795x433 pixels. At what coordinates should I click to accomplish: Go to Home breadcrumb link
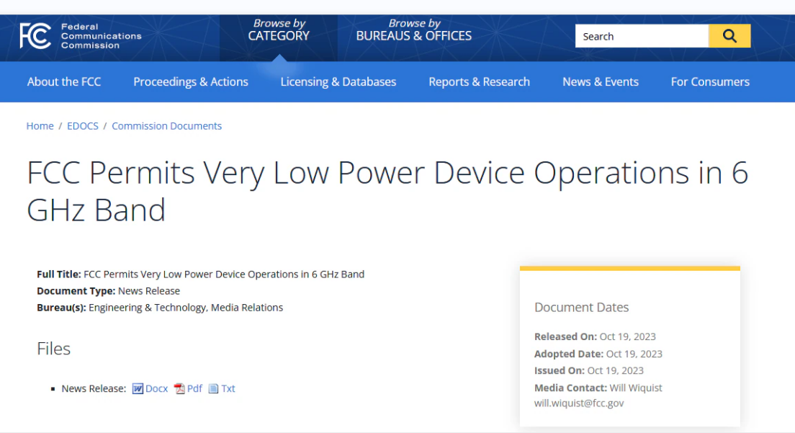point(40,126)
